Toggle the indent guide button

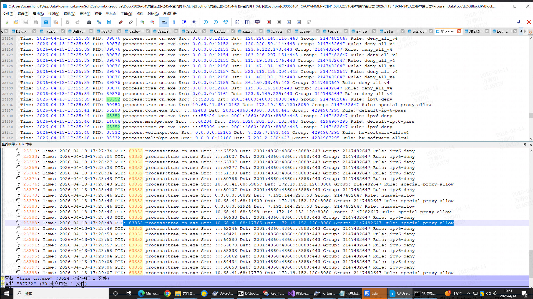[184, 22]
